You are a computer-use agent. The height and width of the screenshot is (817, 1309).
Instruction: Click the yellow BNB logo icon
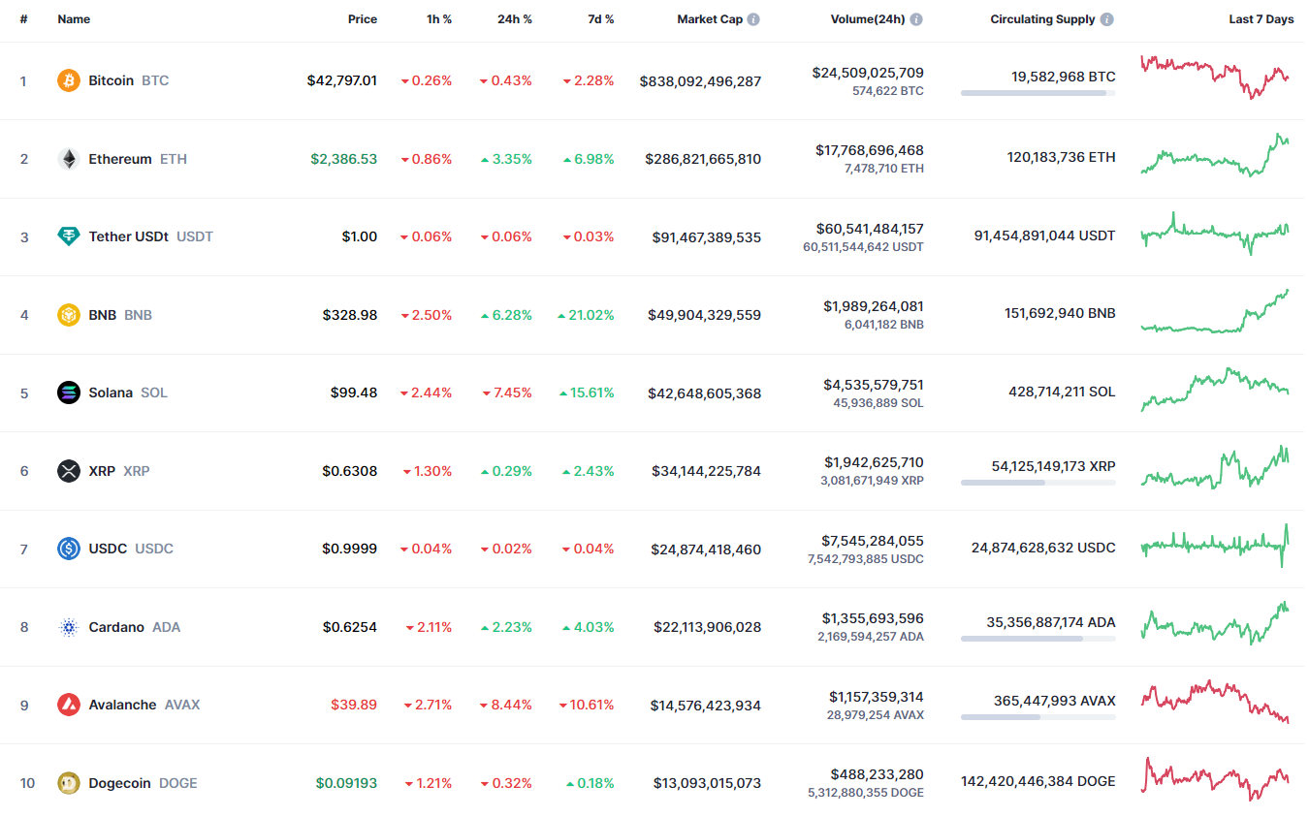point(68,315)
